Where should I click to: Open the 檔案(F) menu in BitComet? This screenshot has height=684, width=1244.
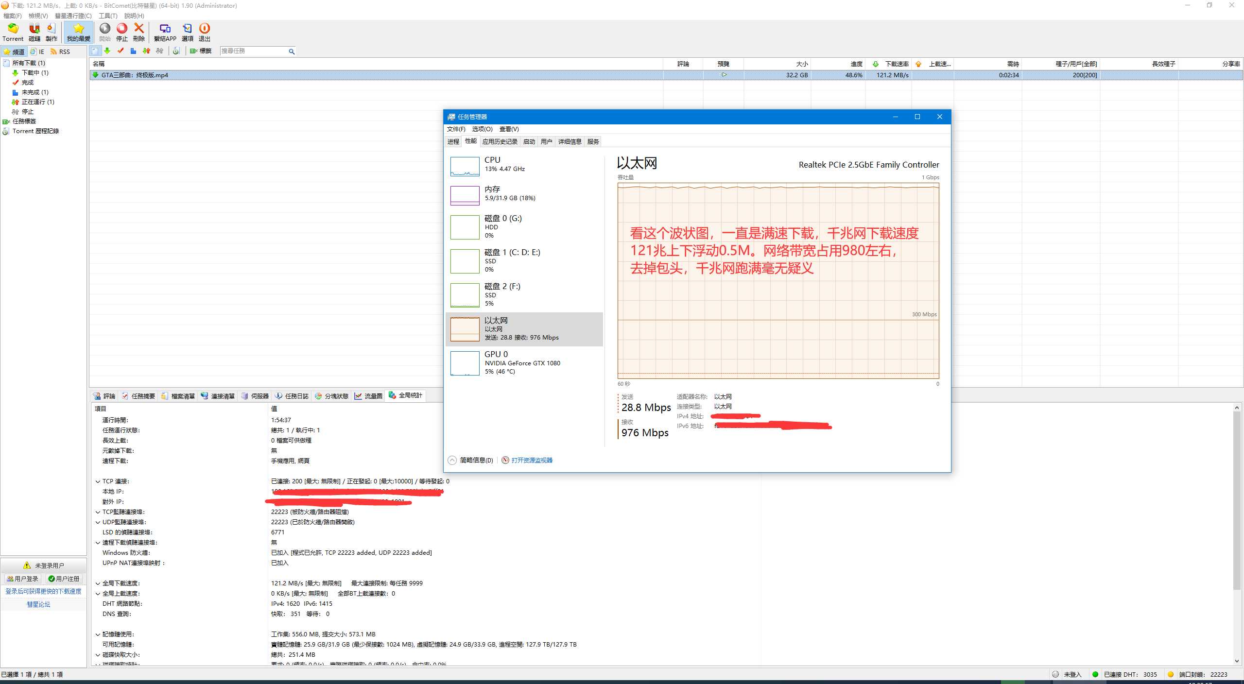(13, 16)
